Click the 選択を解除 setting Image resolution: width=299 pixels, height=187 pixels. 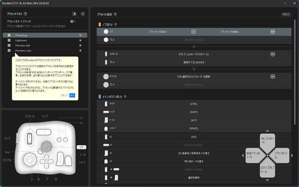pyautogui.click(x=194, y=178)
